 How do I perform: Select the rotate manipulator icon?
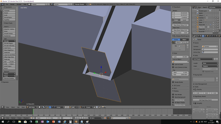(52, 107)
